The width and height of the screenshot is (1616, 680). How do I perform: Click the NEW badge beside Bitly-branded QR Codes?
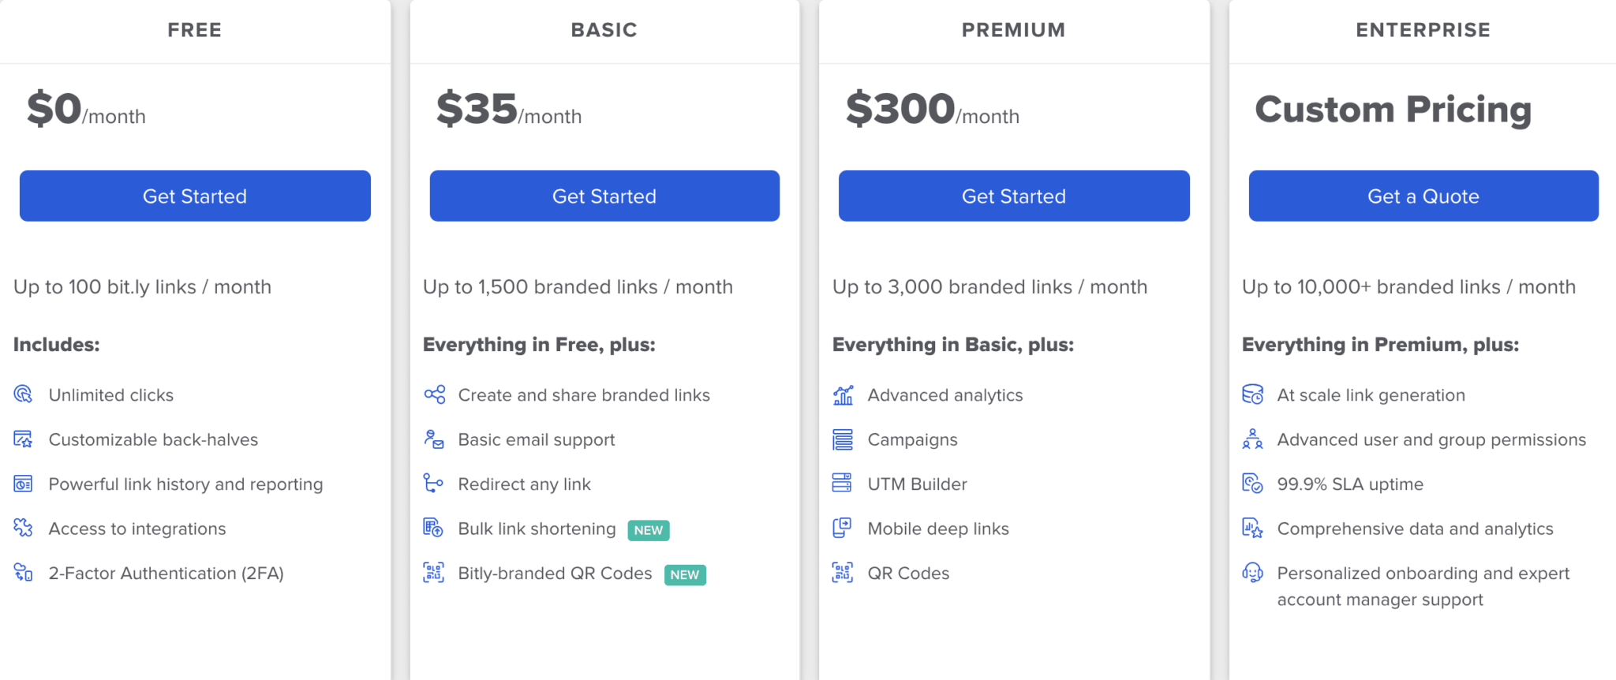(685, 575)
